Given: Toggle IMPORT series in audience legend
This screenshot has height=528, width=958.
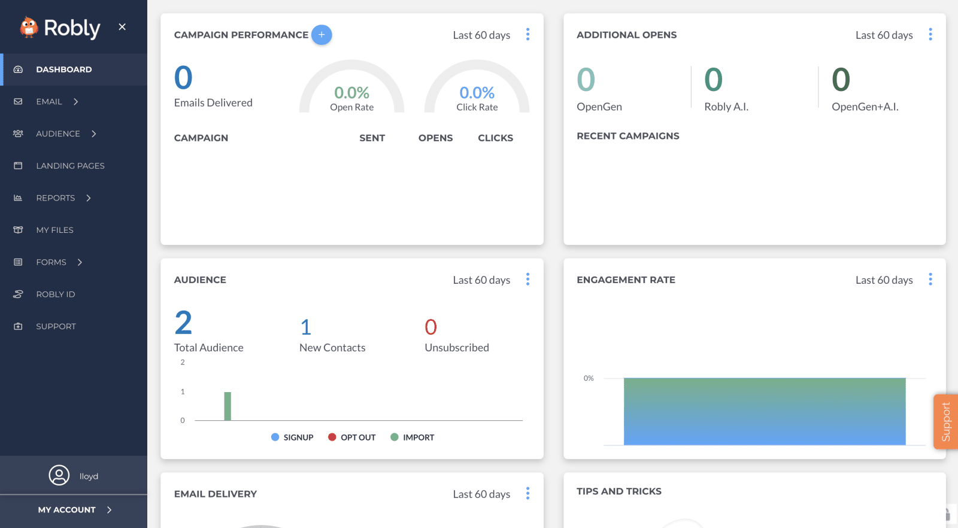Looking at the screenshot, I should pyautogui.click(x=413, y=438).
